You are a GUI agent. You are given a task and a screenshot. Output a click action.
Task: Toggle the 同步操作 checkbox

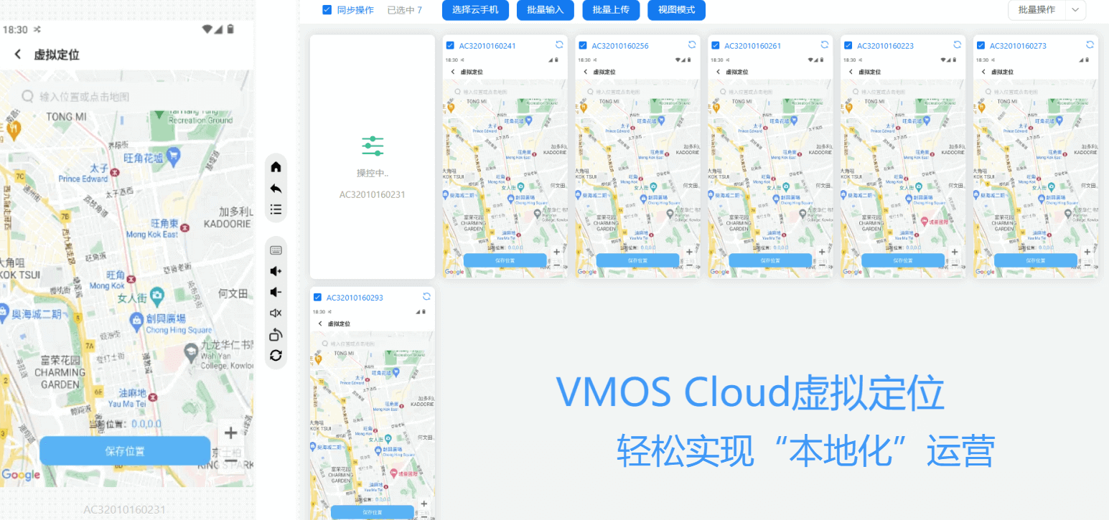pyautogui.click(x=327, y=10)
